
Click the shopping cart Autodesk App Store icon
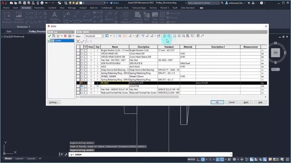[249, 3]
